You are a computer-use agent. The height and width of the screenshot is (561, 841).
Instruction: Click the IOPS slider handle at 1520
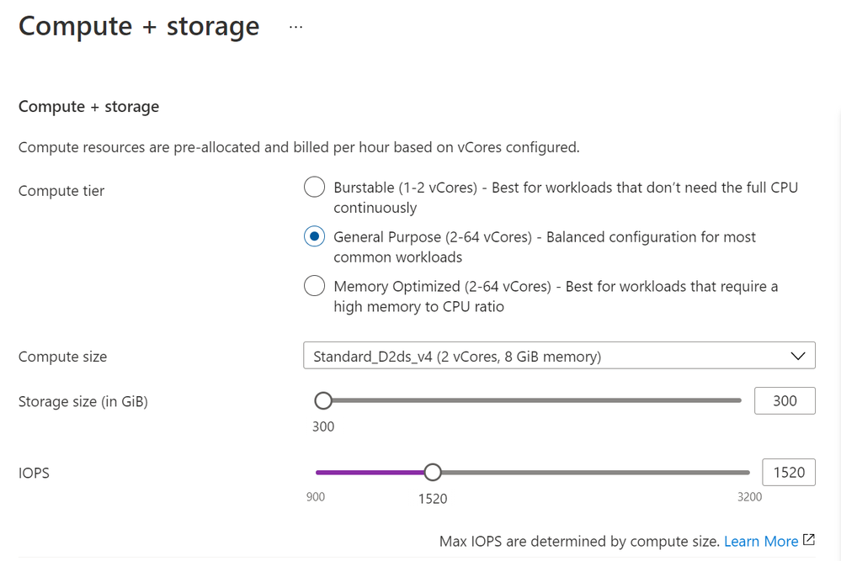pos(433,473)
